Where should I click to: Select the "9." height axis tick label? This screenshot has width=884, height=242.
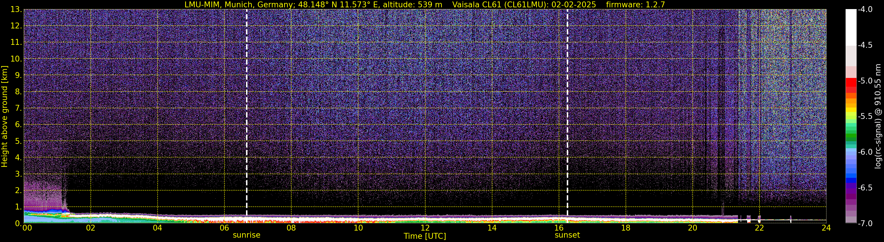[18, 75]
